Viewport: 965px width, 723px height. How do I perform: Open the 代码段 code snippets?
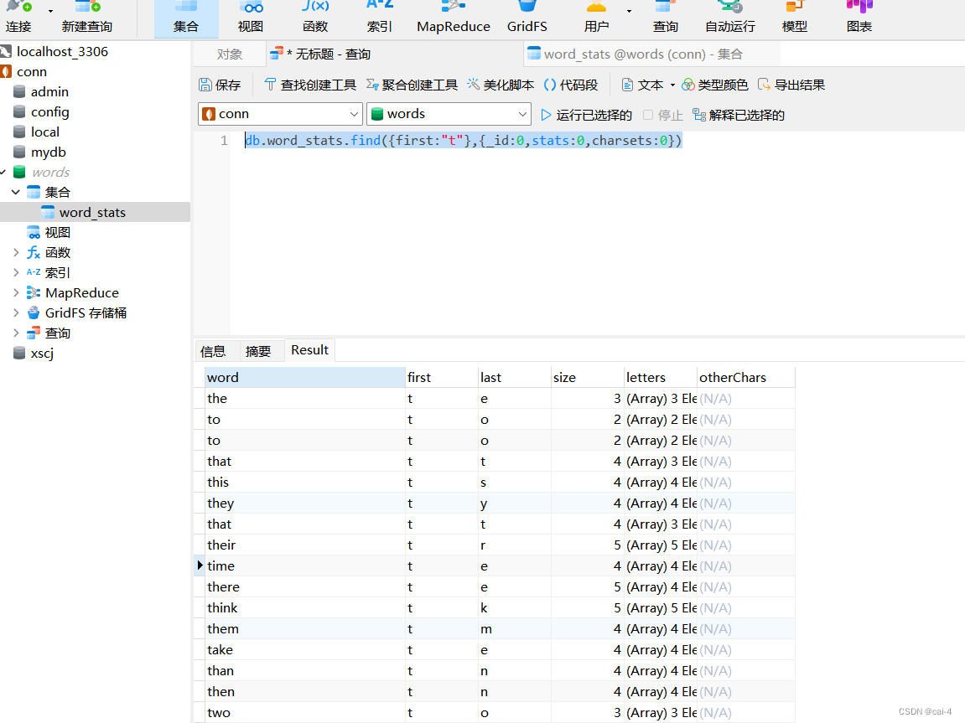571,85
